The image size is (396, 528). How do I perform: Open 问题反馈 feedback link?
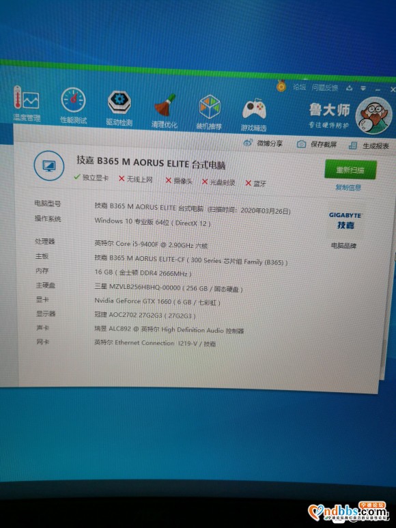point(324,87)
